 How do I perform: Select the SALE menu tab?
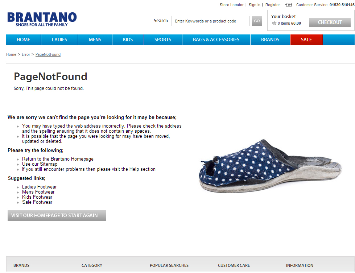[x=306, y=40]
